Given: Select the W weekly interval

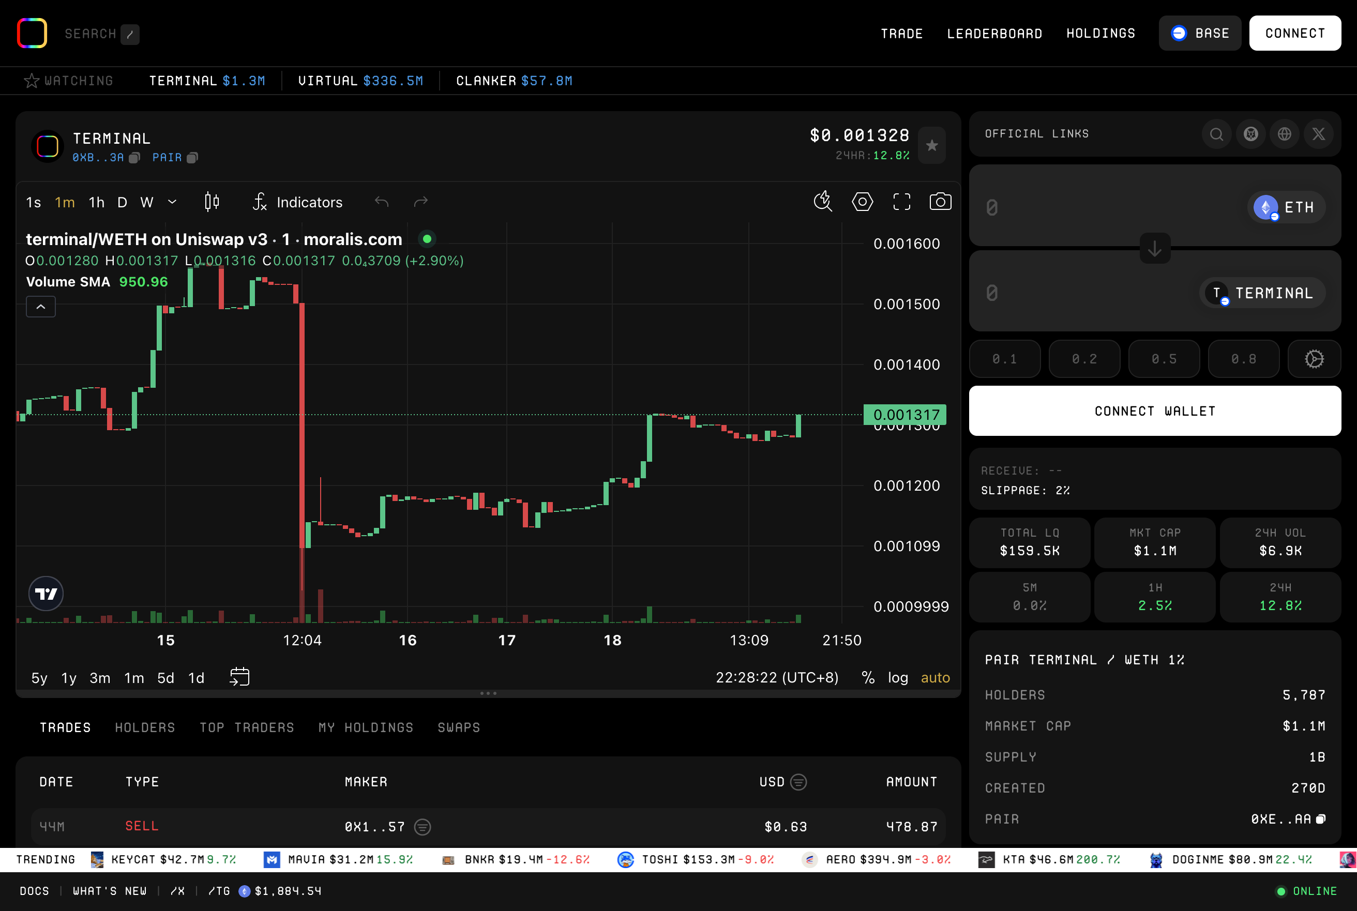Looking at the screenshot, I should 147,202.
